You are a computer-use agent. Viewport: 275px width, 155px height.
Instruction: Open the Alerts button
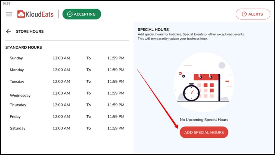point(253,14)
